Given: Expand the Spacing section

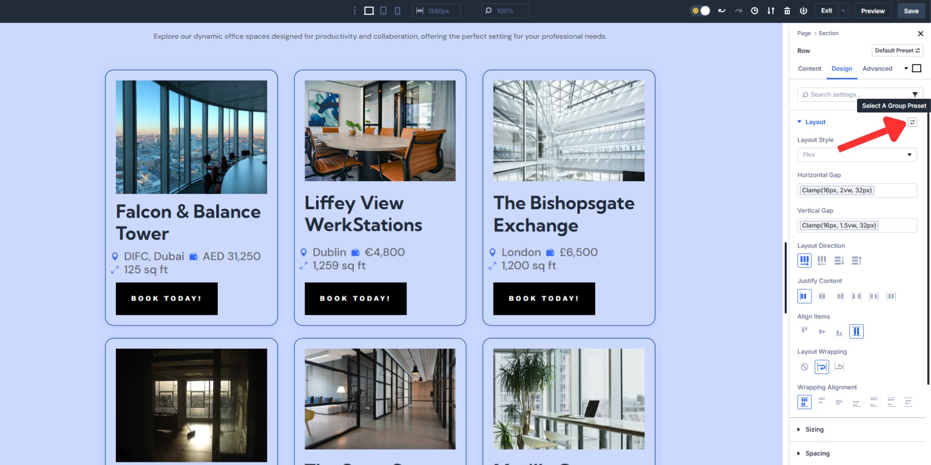Looking at the screenshot, I should click(817, 453).
